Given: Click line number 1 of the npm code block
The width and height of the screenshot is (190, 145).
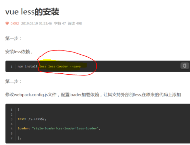Looking at the screenshot, I should (12, 67).
